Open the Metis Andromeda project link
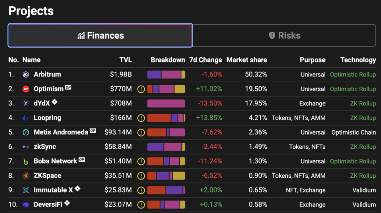This screenshot has width=381, height=213. (x=61, y=132)
